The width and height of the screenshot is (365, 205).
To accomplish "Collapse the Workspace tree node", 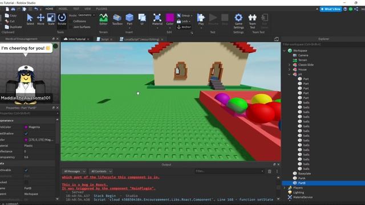I will 284,51.
